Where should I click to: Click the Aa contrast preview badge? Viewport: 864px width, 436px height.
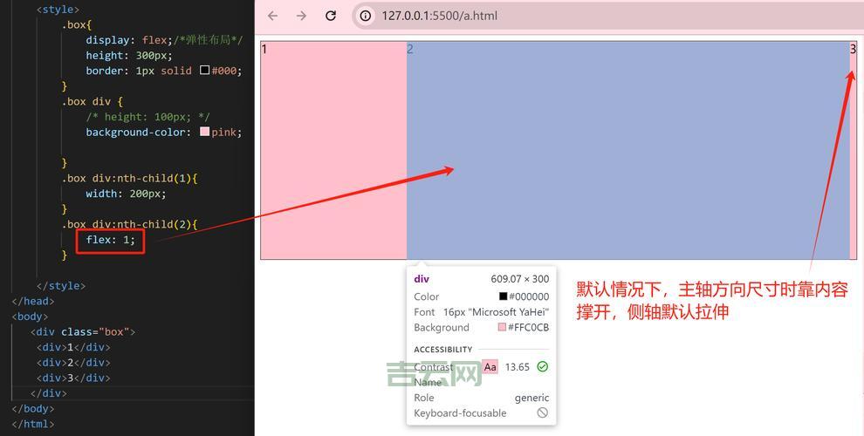point(490,367)
